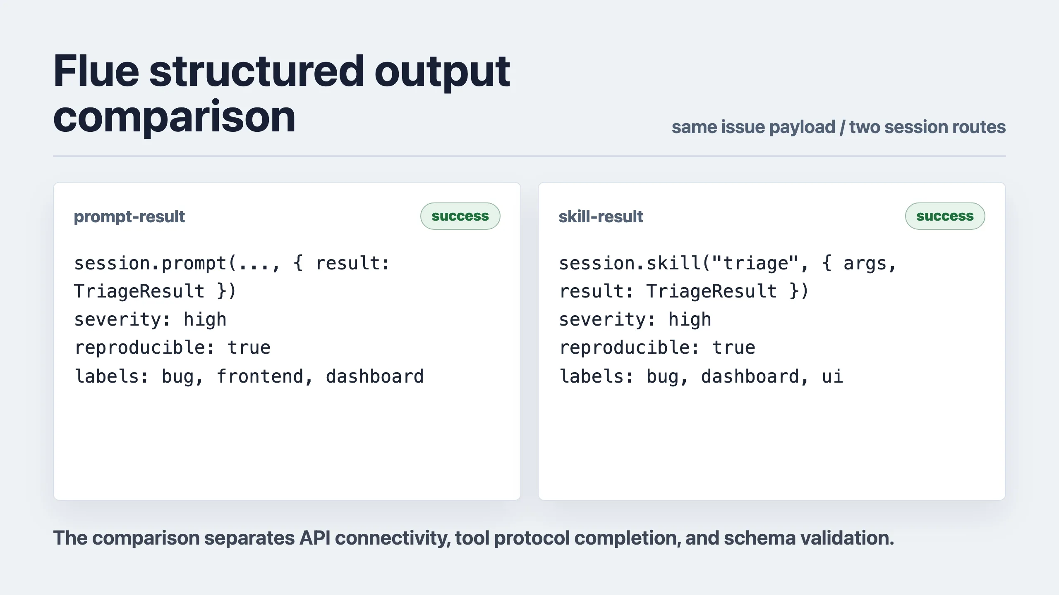Click empty area of prompt-result card
Image resolution: width=1059 pixels, height=595 pixels.
[287, 444]
